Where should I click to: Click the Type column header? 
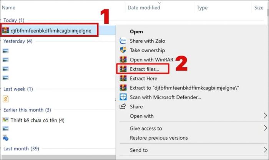(x=202, y=8)
